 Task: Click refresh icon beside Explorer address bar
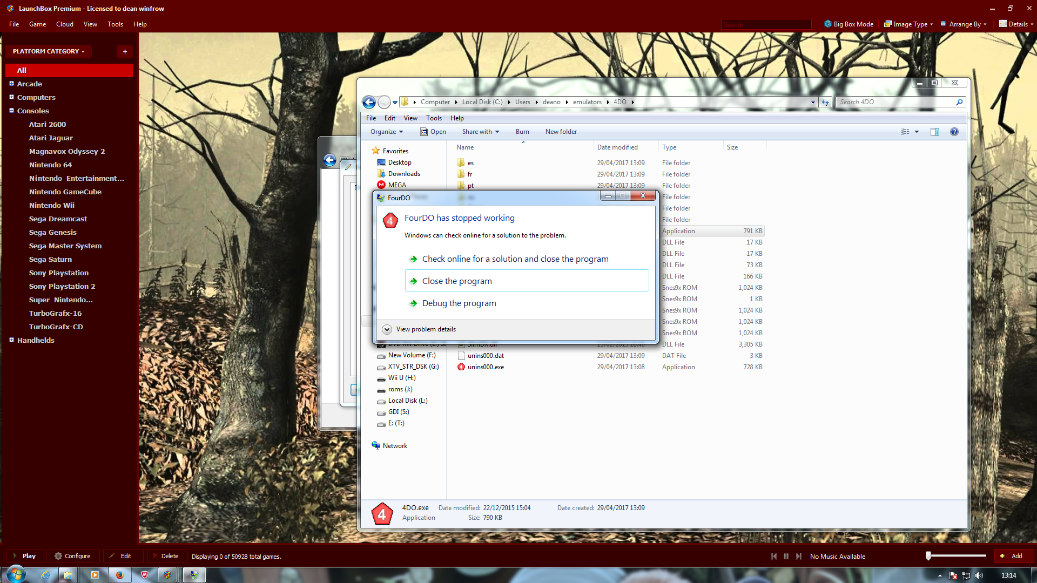825,102
